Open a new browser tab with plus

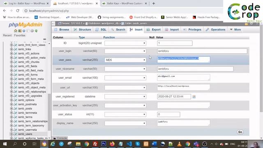(x=153, y=3)
